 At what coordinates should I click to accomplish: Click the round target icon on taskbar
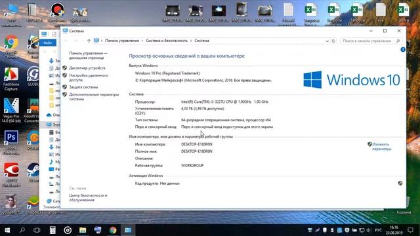(68, 230)
